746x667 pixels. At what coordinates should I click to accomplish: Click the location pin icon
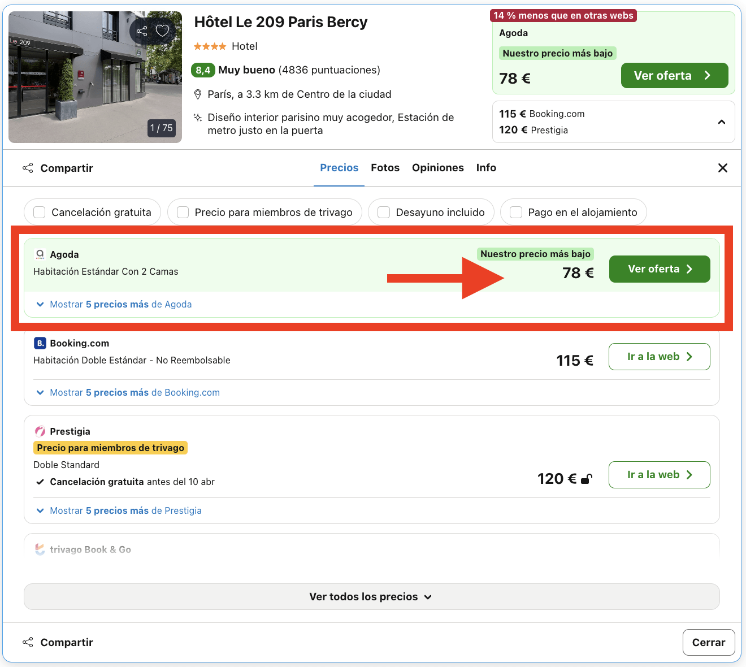click(x=198, y=94)
